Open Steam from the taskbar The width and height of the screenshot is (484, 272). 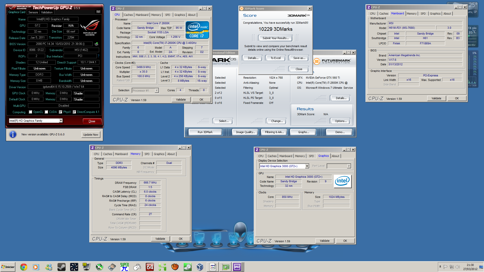pyautogui.click(x=61, y=267)
